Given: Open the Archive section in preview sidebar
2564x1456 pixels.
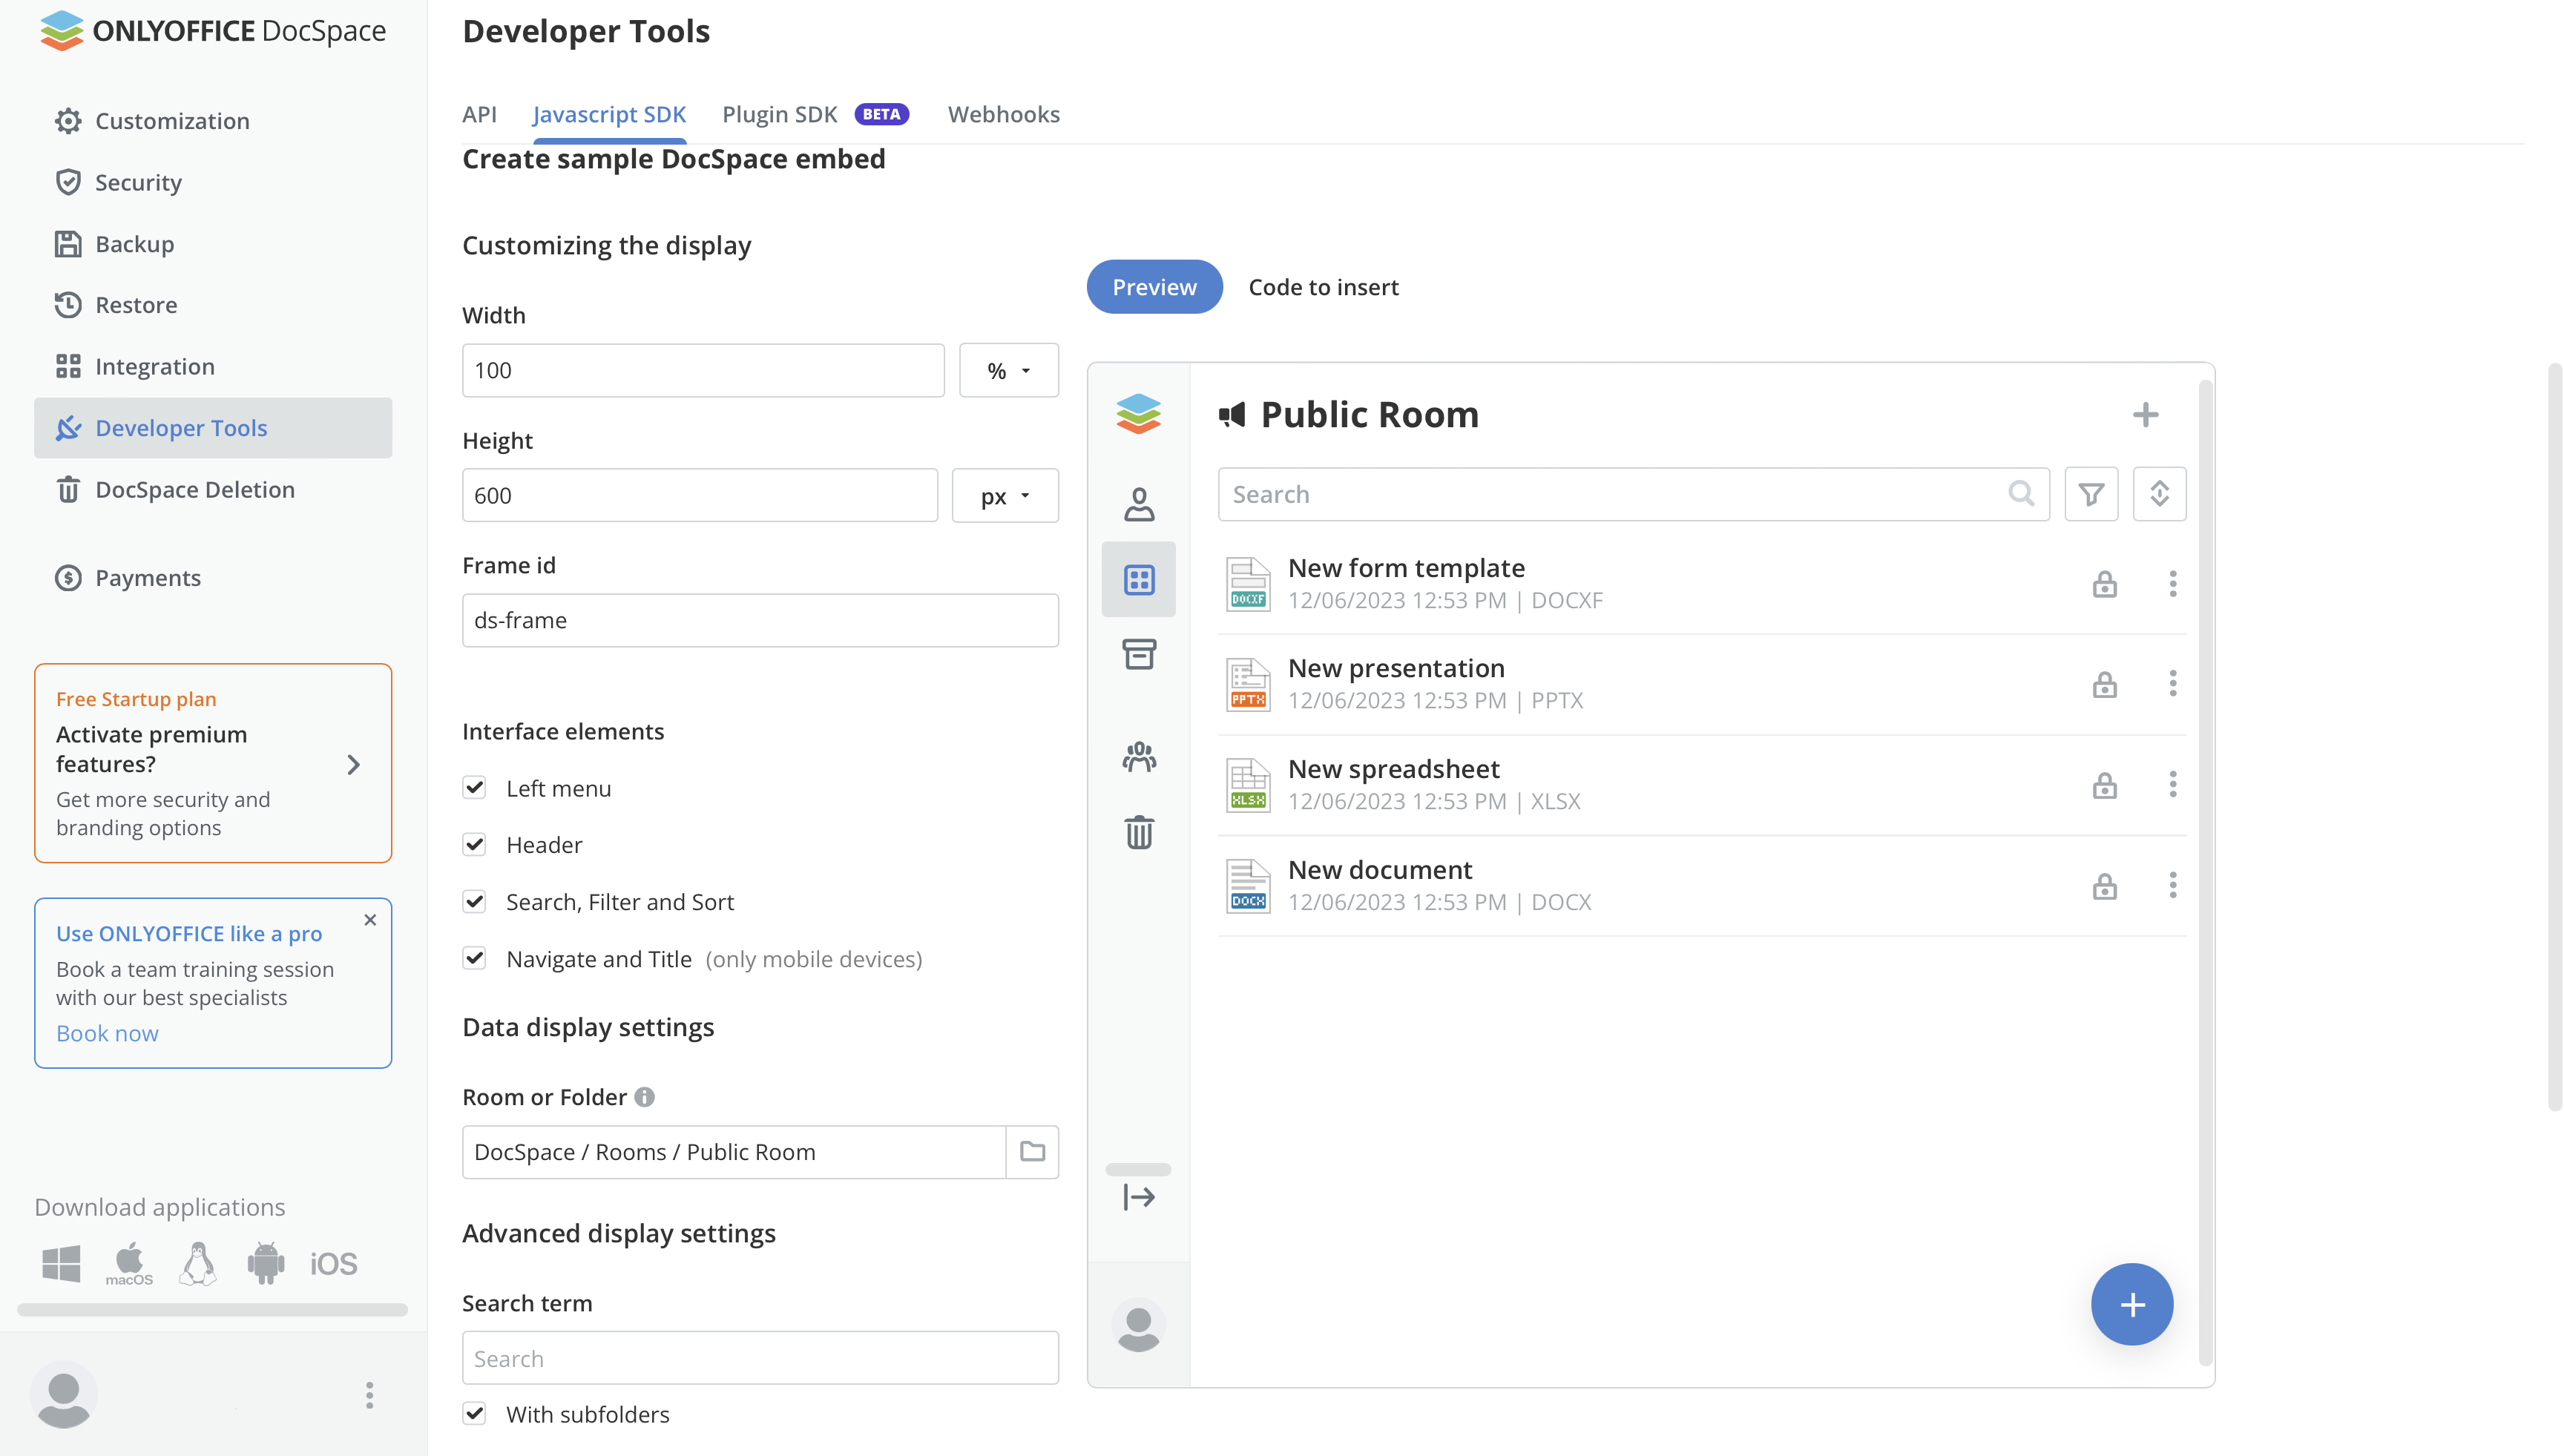Looking at the screenshot, I should click(x=1139, y=655).
